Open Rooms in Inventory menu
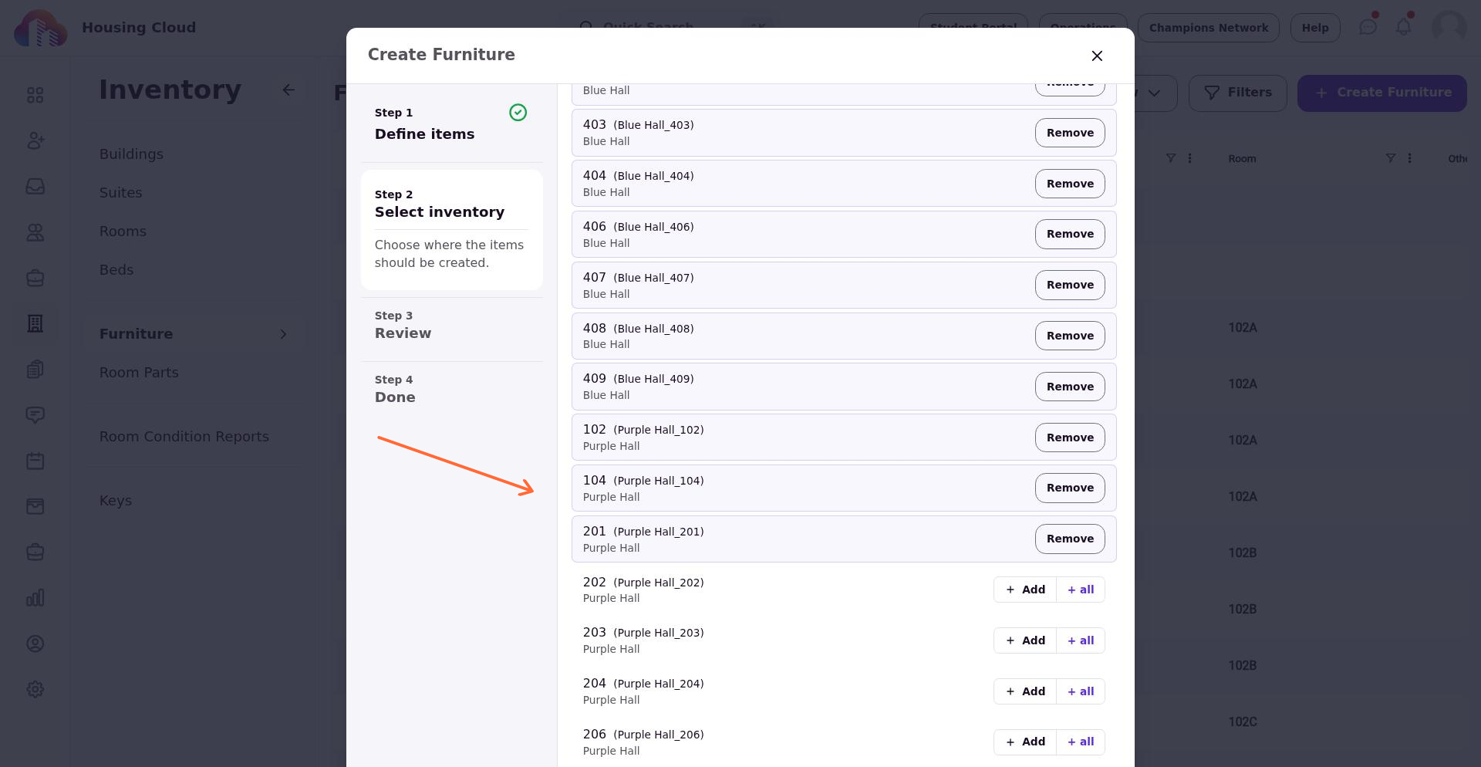This screenshot has width=1481, height=767. 123,231
